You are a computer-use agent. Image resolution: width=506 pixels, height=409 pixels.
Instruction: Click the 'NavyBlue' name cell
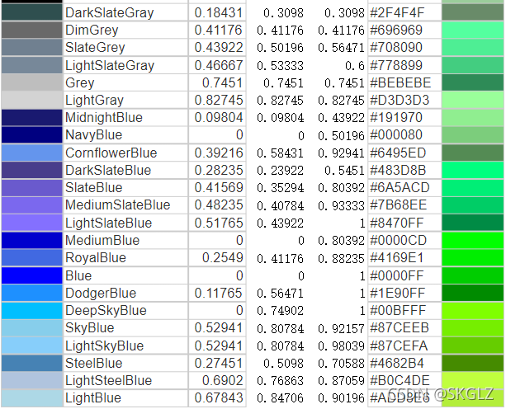[x=125, y=134]
